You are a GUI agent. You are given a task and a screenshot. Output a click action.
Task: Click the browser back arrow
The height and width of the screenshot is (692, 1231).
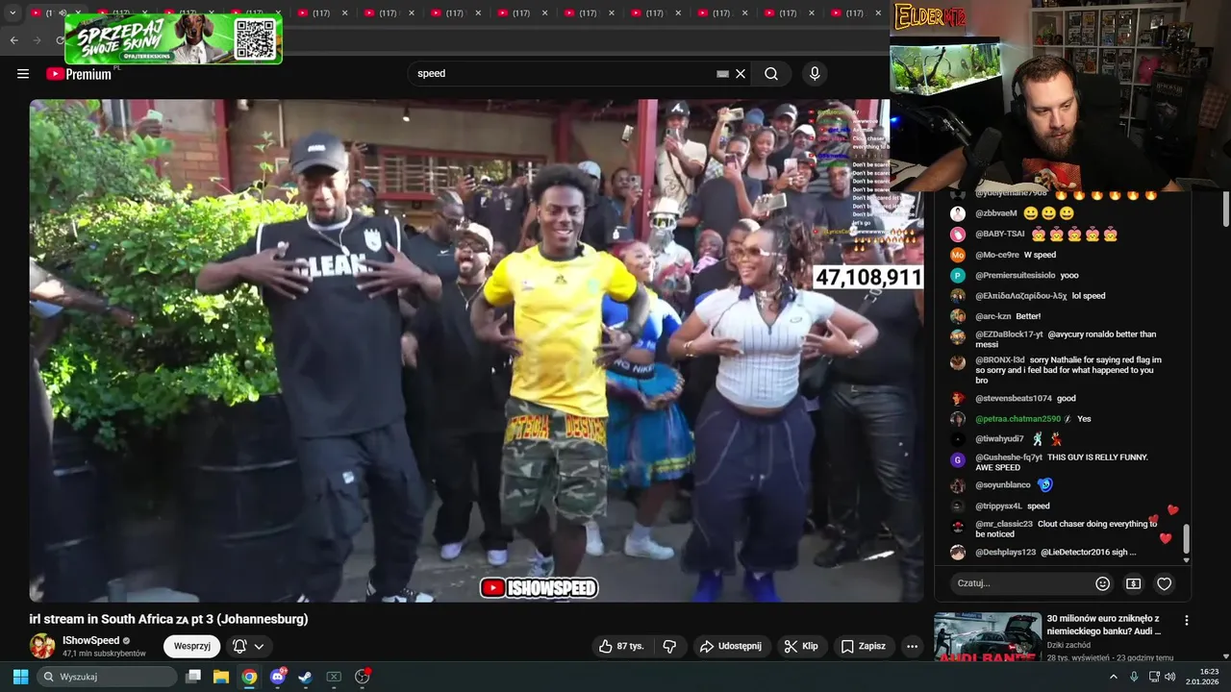[x=13, y=39]
